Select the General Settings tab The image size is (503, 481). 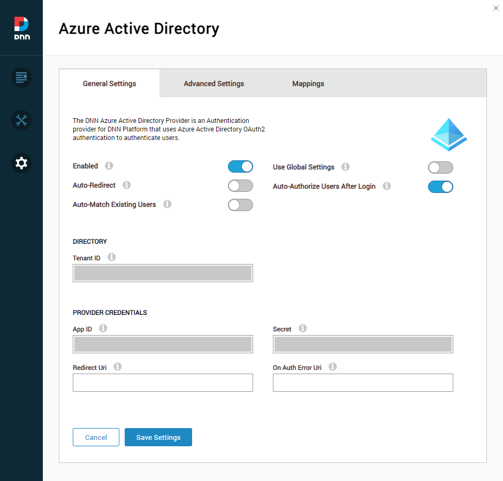pyautogui.click(x=109, y=83)
